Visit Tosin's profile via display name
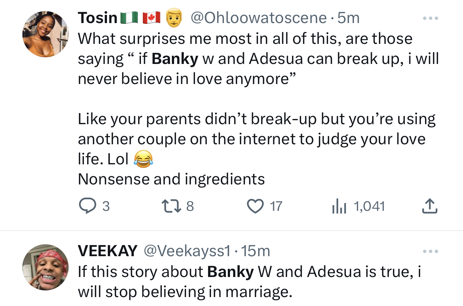This screenshot has width=463, height=306. coord(98,18)
